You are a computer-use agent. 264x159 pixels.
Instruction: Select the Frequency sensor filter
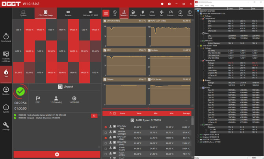point(171,13)
